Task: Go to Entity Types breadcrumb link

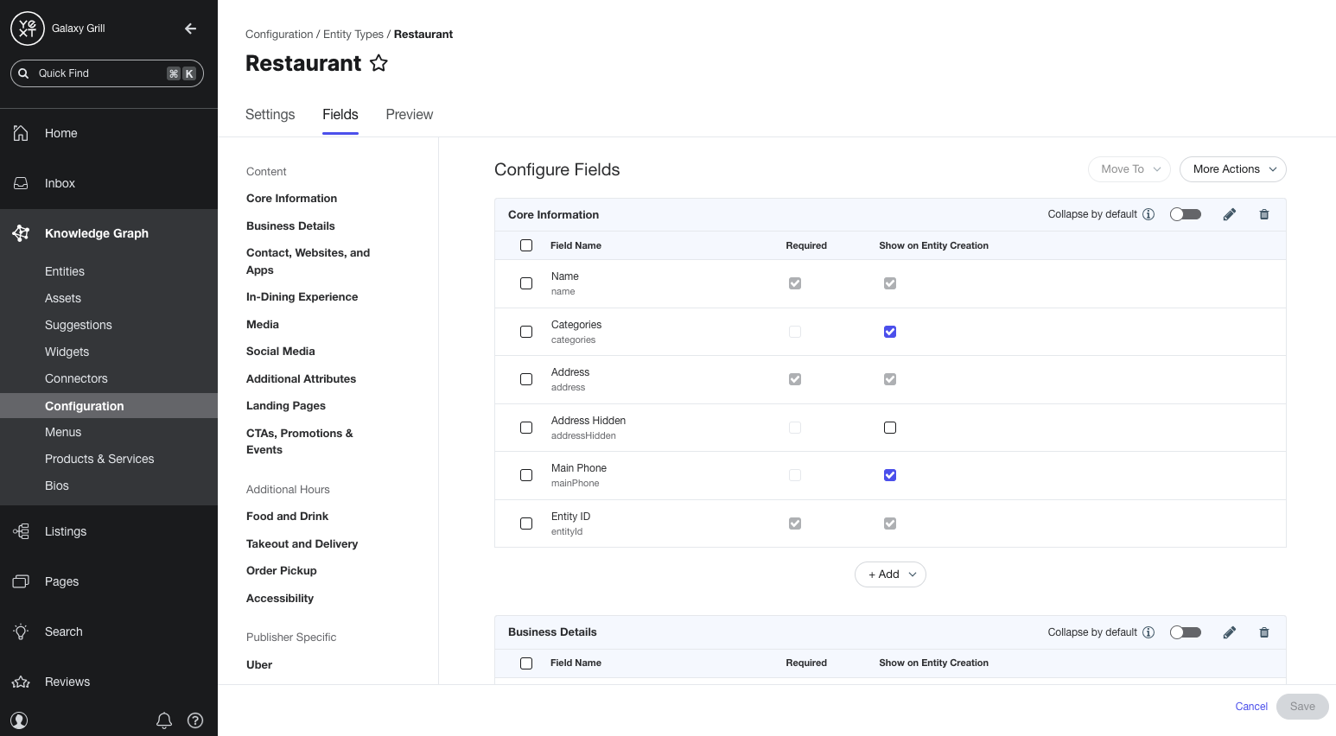Action: pos(353,35)
